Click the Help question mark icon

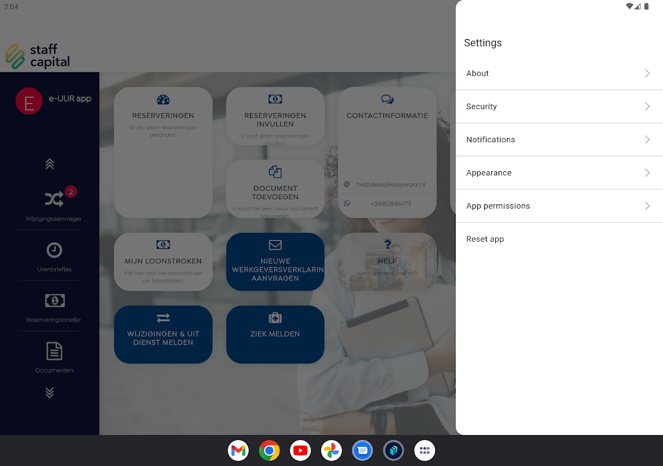387,245
